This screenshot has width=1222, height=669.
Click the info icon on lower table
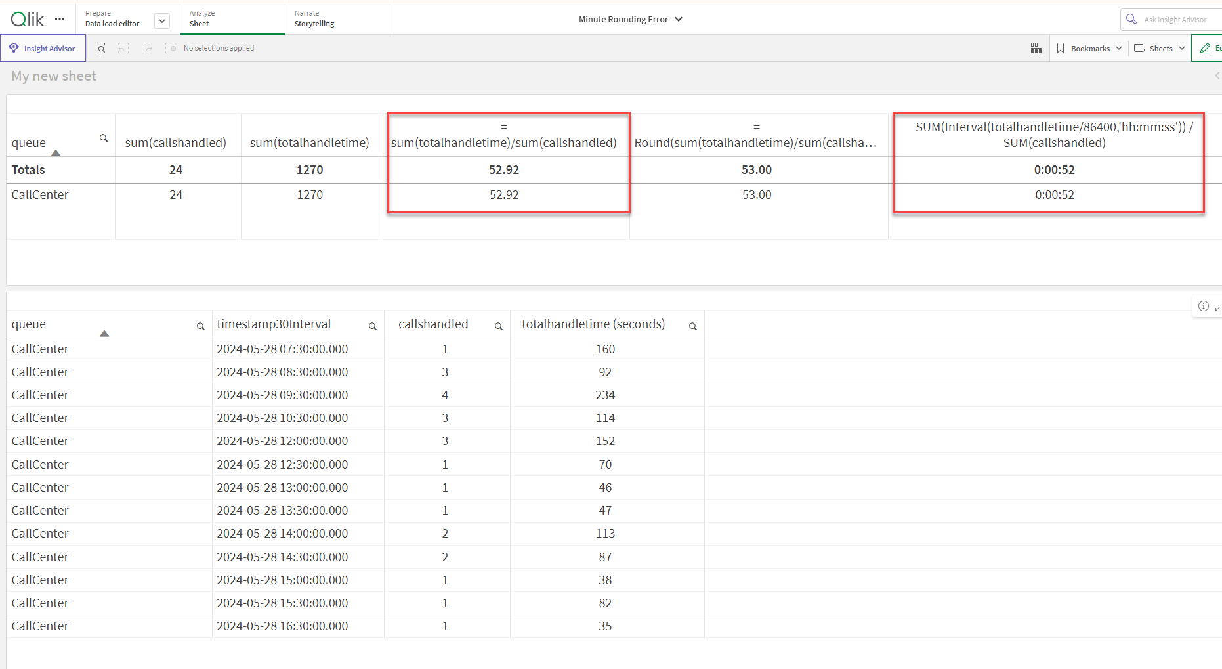tap(1203, 306)
